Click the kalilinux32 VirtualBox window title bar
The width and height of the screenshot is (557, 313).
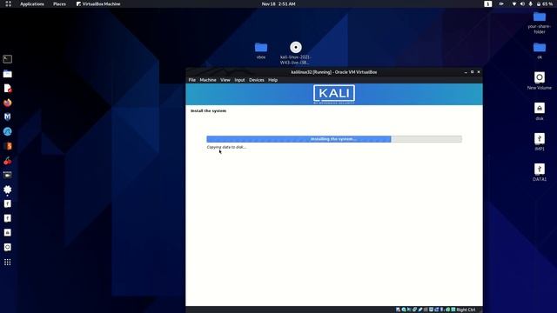coord(334,72)
